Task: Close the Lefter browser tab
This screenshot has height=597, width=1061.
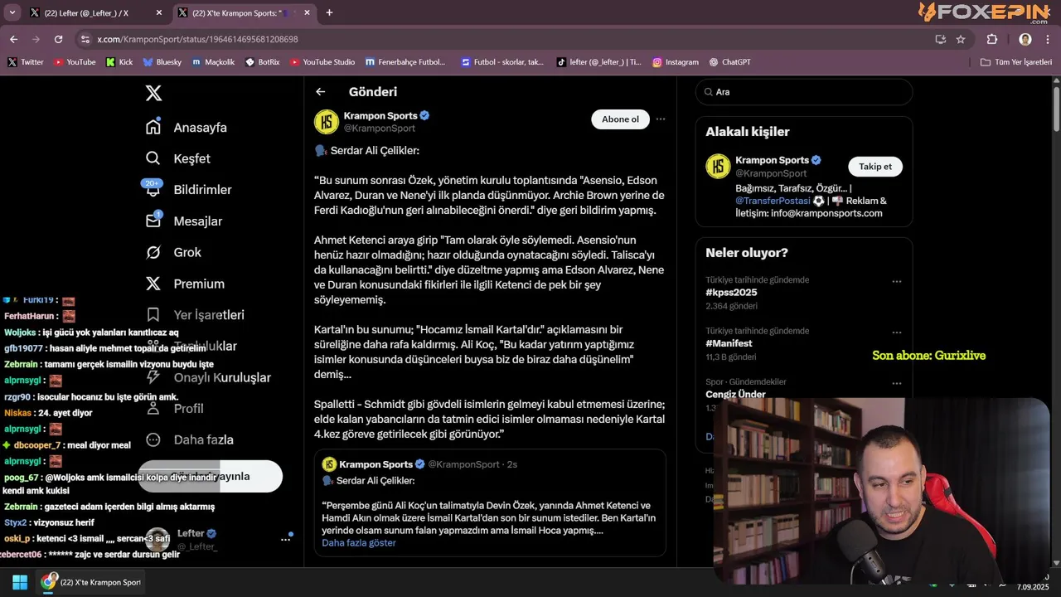Action: 159,12
